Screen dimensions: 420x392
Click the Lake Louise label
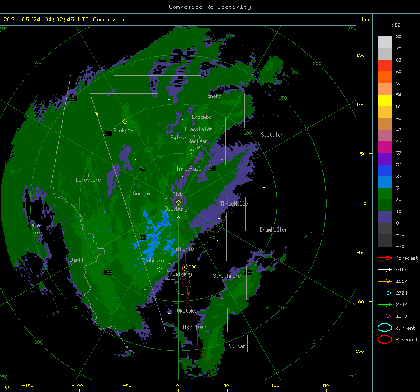36,229
